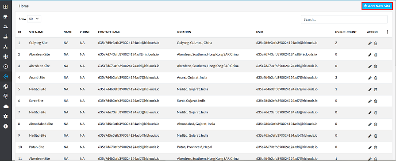Click the user CE count '3' in Anand-Site row
The image size is (396, 161).
tap(336, 78)
